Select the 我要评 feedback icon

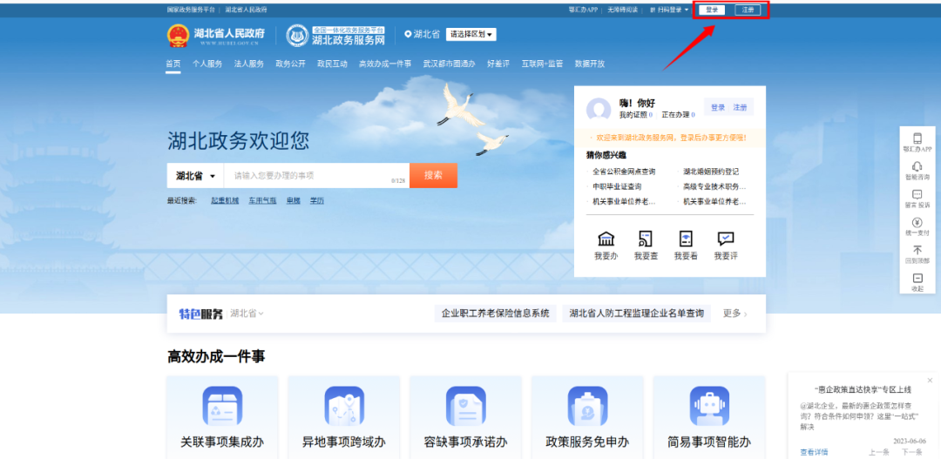pos(726,240)
